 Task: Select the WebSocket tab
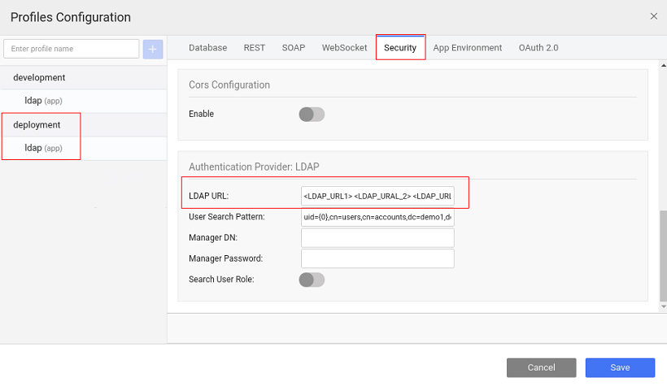(x=344, y=48)
